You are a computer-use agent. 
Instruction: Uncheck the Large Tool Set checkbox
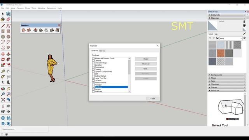[93, 78]
